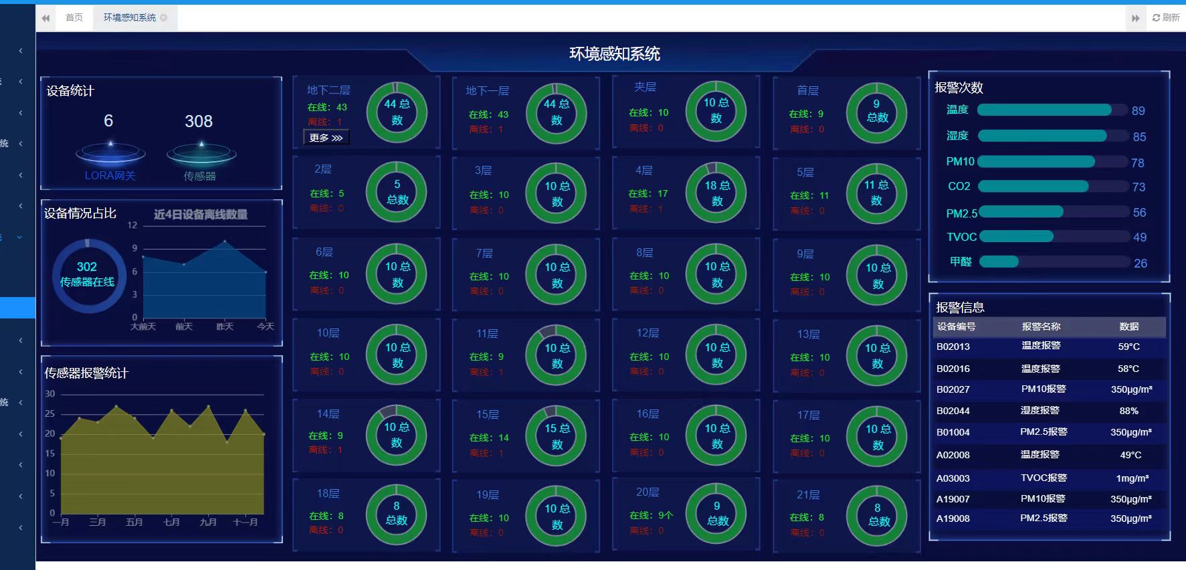Open the 11层 device ring chart
Viewport: 1186px width, 570px height.
tap(557, 355)
